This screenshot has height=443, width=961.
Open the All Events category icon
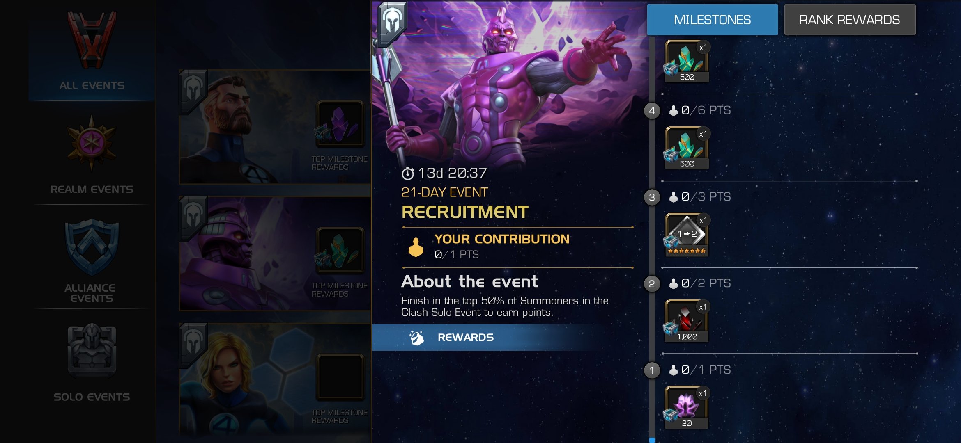tap(92, 39)
